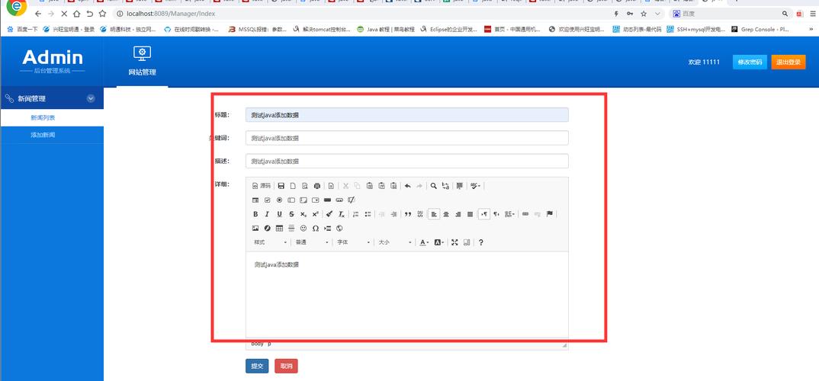Toggle underline formatting
819x381 pixels.
279,214
